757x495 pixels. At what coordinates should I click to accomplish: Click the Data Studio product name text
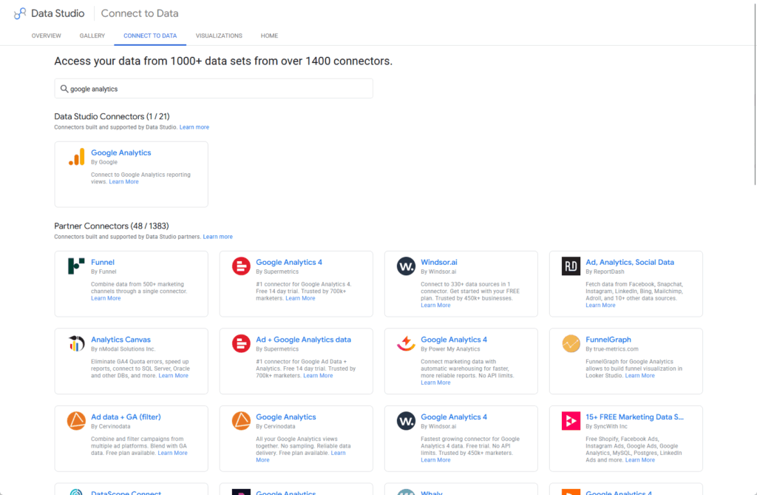[58, 13]
